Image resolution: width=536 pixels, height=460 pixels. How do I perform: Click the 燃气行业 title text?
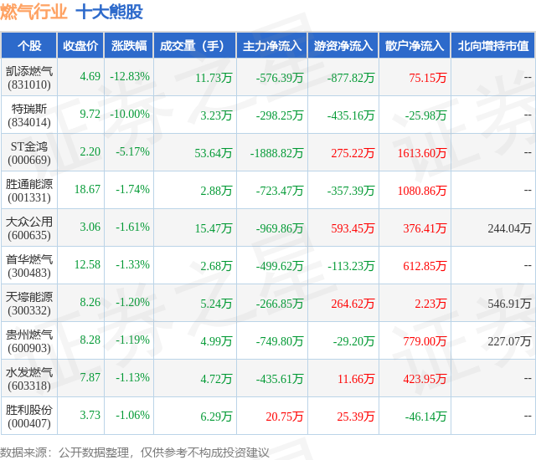tap(33, 12)
